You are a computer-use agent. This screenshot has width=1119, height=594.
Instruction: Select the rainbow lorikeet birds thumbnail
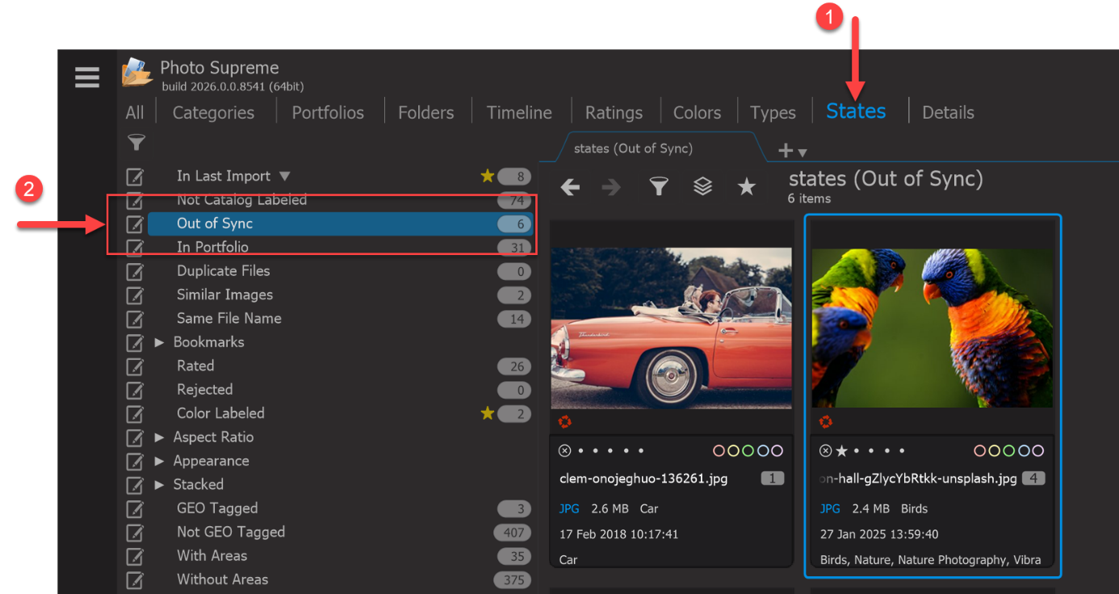(932, 328)
